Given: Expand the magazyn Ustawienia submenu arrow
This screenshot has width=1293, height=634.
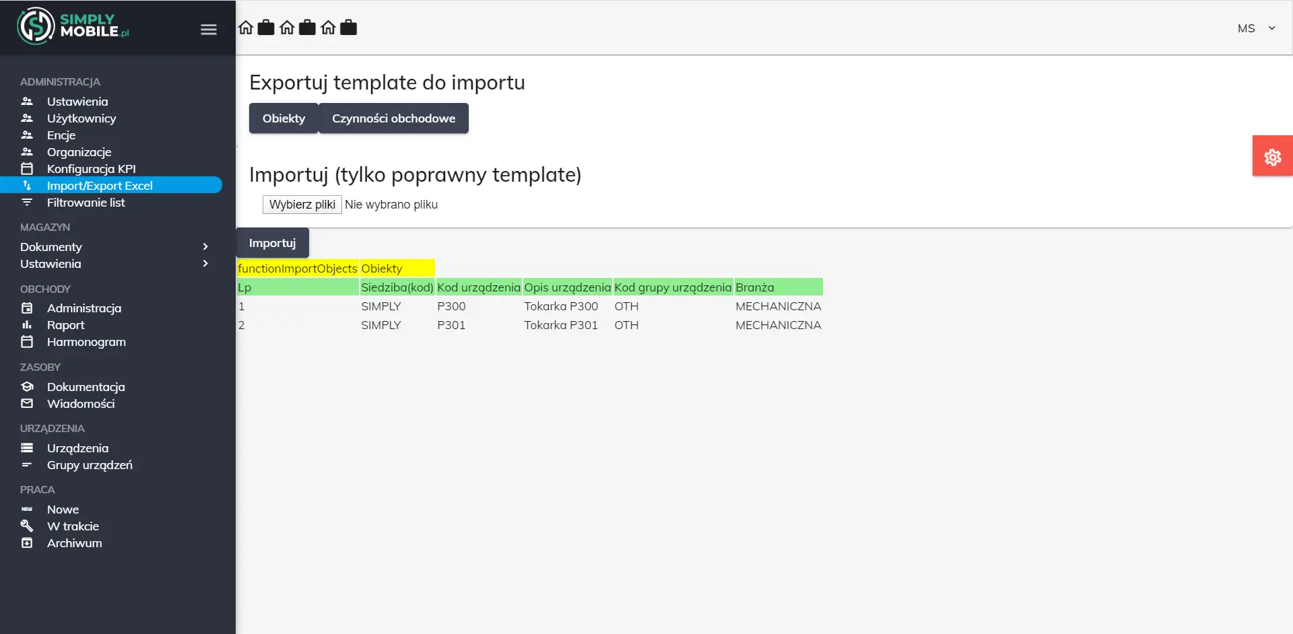Looking at the screenshot, I should (x=205, y=264).
